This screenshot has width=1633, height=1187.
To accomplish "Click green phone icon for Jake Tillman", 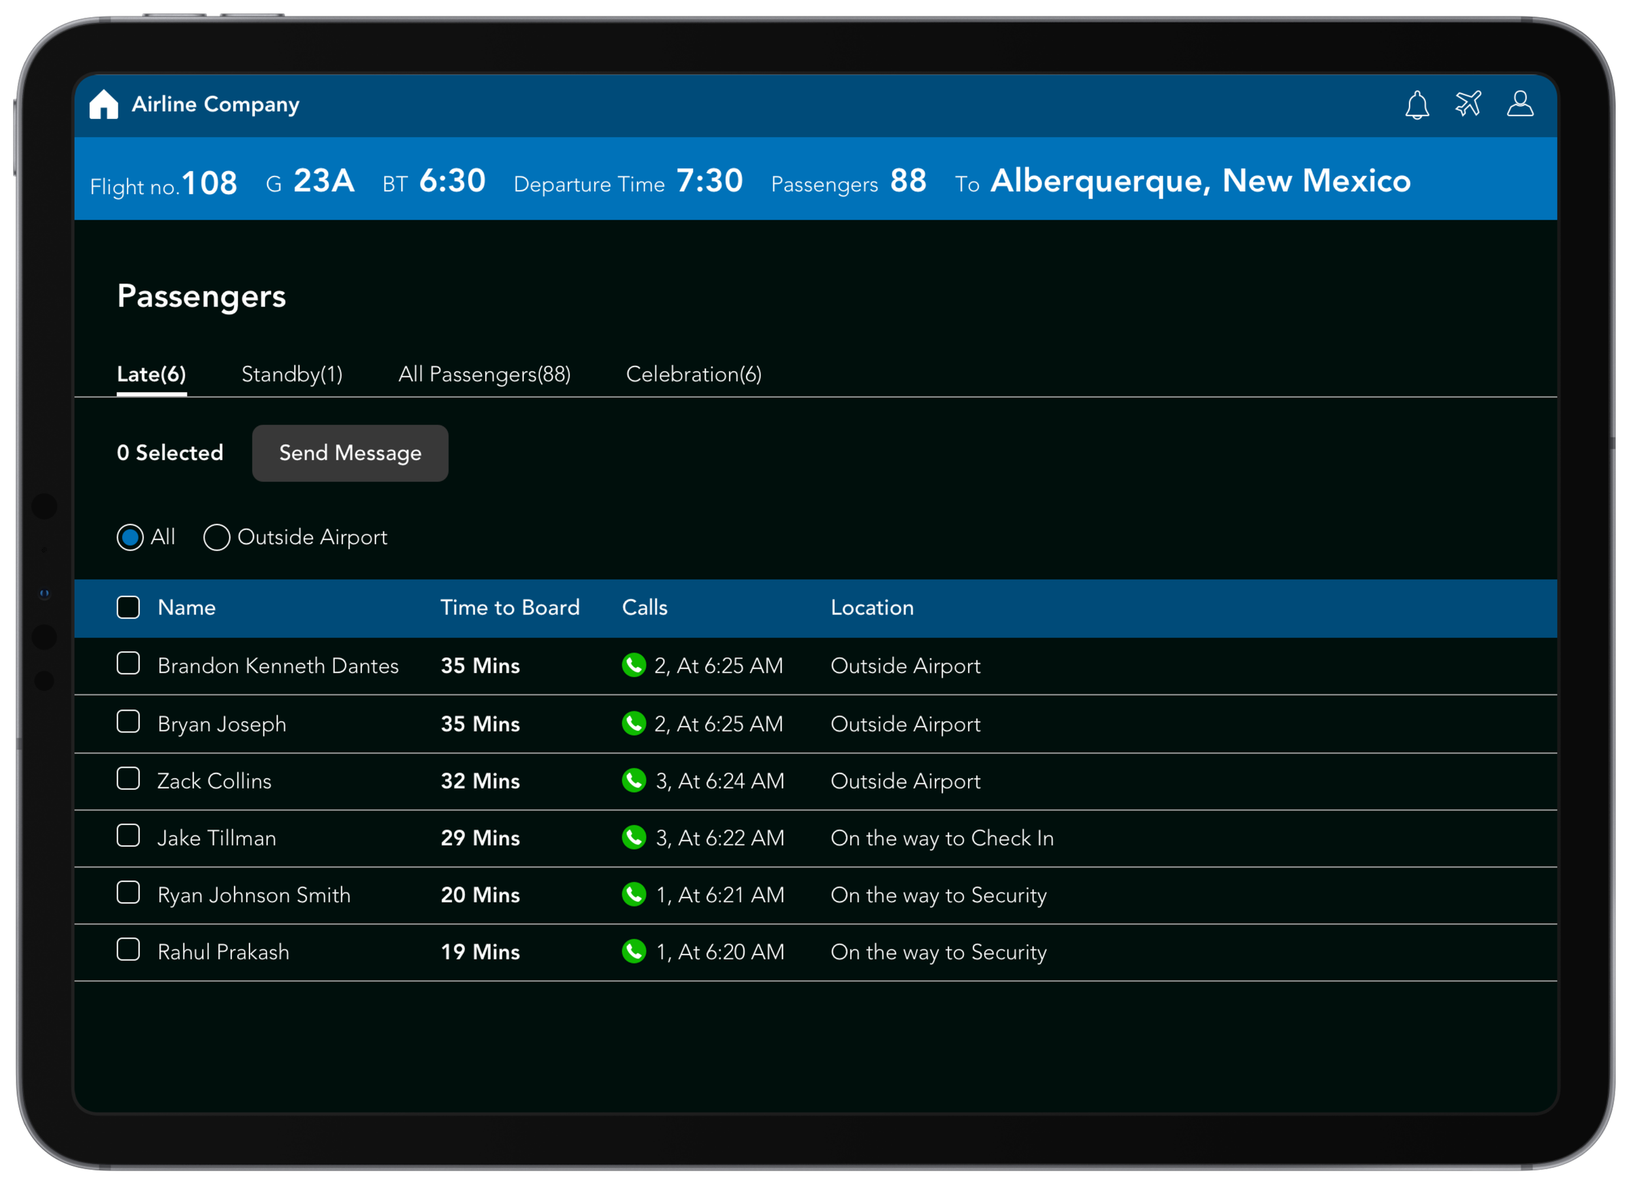I will [x=634, y=837].
